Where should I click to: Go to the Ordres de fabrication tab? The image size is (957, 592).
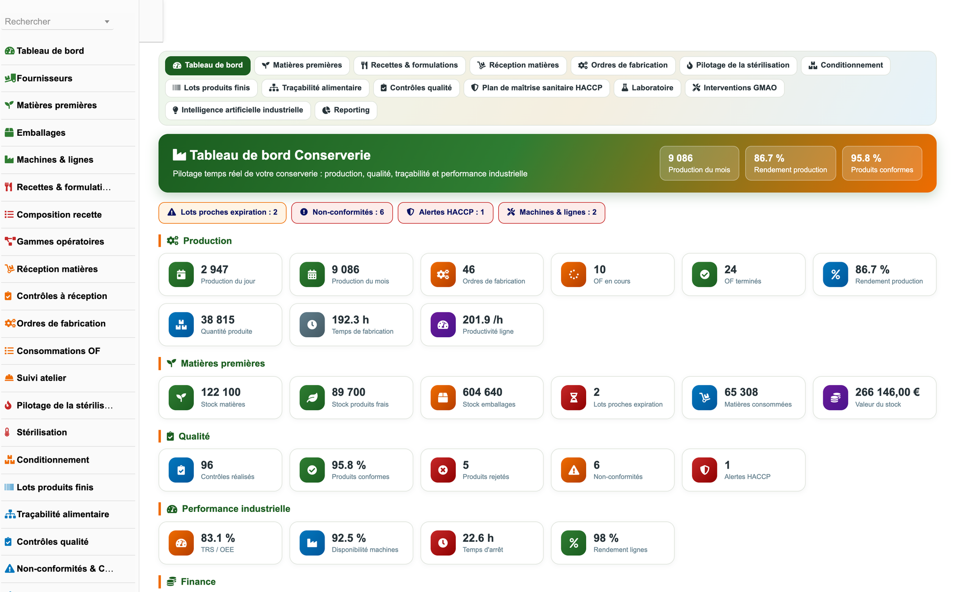[x=623, y=65]
